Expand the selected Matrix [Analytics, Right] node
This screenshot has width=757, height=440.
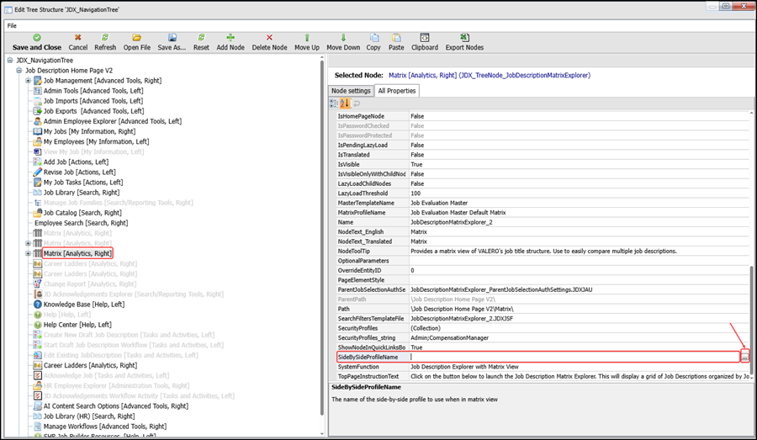28,253
